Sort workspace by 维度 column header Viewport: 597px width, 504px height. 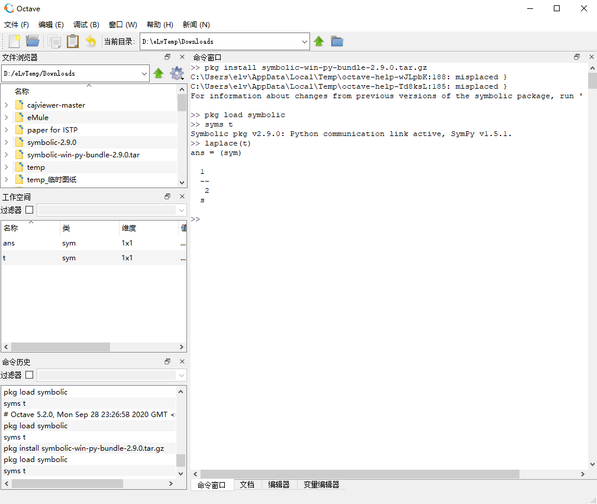click(x=149, y=228)
